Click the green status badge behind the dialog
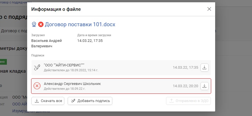Image resolution: width=252 pixels, height=116 pixels. pos(3,62)
